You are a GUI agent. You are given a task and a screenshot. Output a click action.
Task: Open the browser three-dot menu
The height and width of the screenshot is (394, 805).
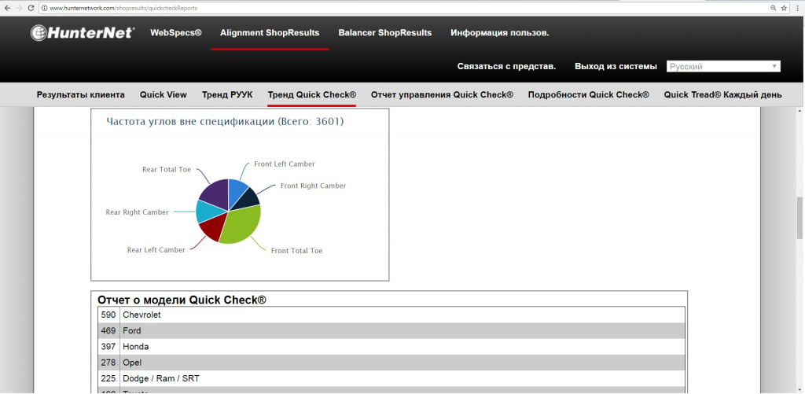click(797, 8)
